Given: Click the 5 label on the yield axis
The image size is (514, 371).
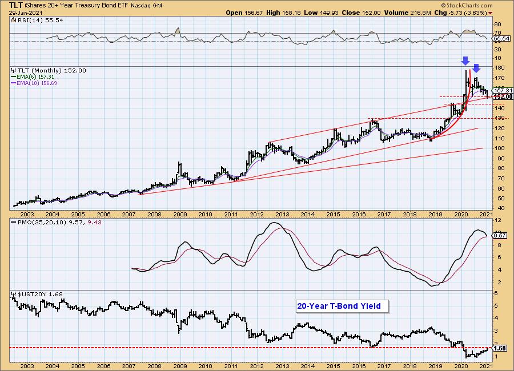Looking at the screenshot, I should 497,306.
